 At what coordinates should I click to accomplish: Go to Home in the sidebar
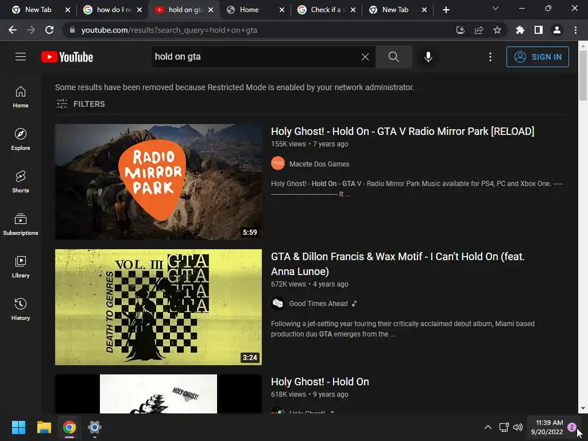coord(21,97)
